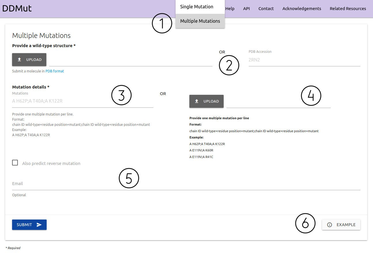Go to the API page

(x=246, y=9)
